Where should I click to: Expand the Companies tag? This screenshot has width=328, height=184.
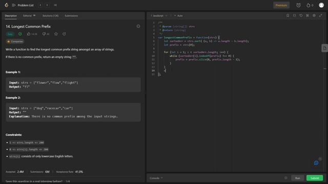point(15,41)
